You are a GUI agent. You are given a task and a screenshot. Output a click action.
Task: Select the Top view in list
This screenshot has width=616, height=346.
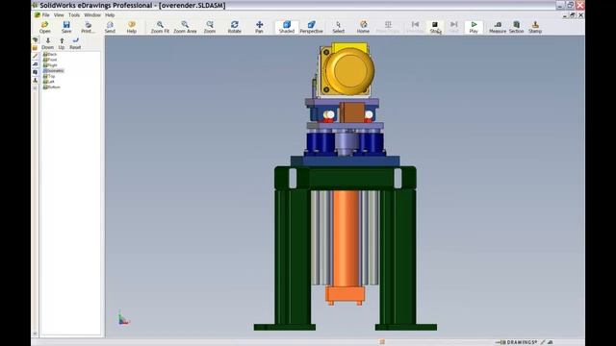[49, 76]
